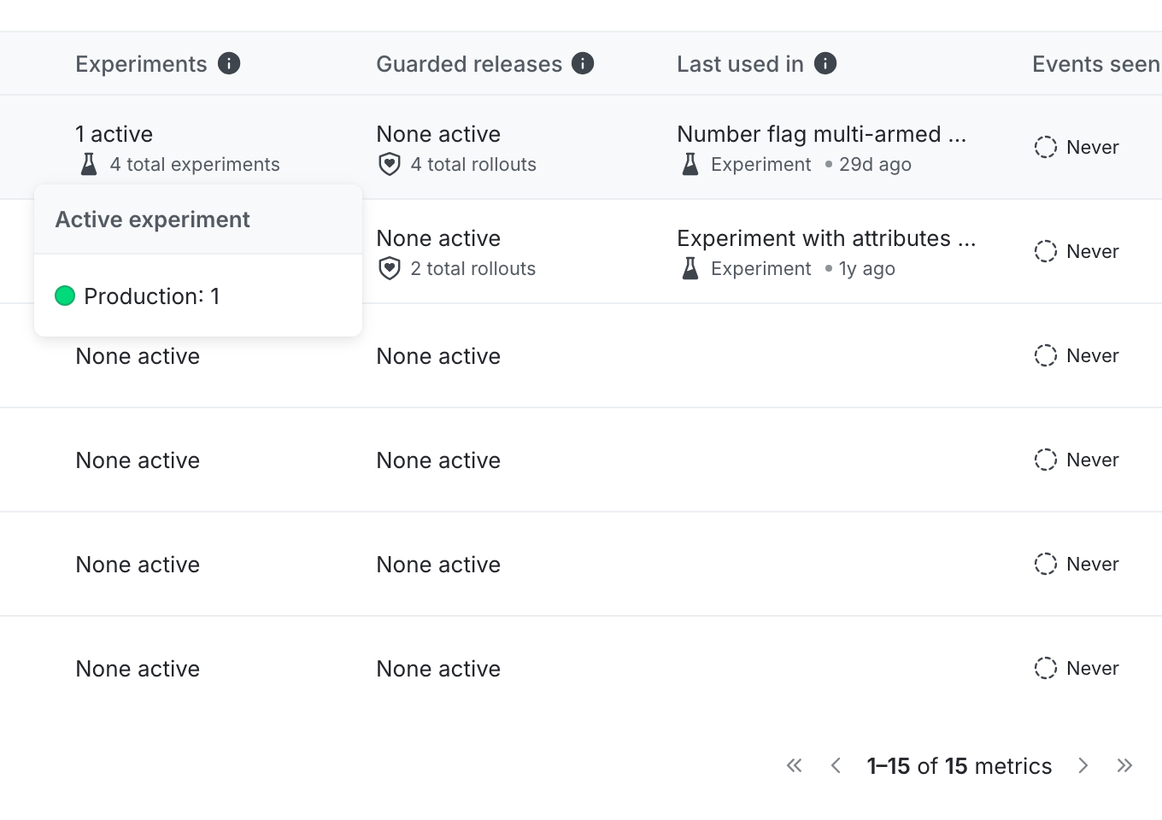Click the shield icon next to 4 total rollouts

[x=389, y=164]
